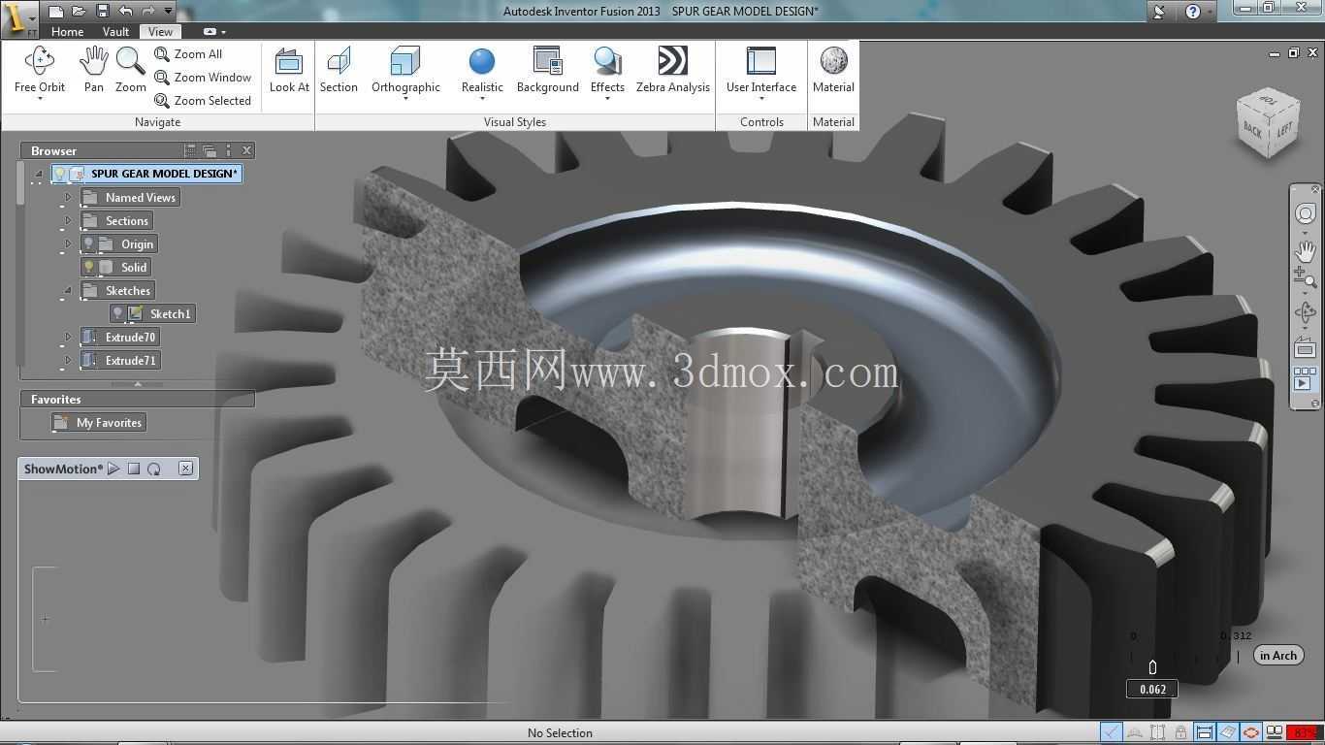Enable Zebra Analysis

(673, 70)
